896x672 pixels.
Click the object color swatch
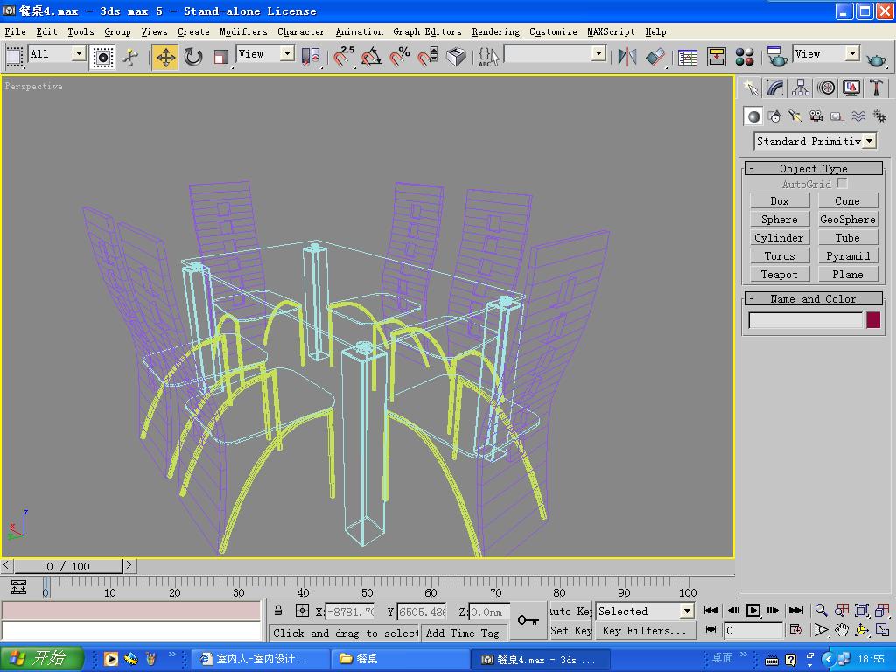pos(872,320)
